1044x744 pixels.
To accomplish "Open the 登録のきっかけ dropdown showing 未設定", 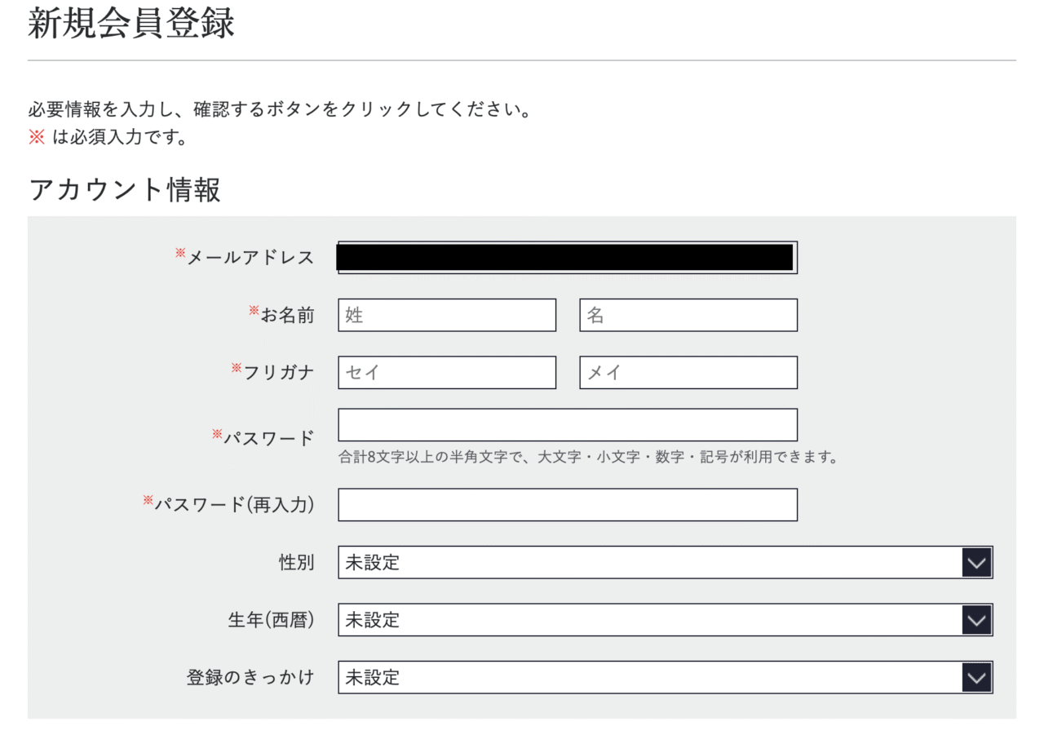I will 666,677.
